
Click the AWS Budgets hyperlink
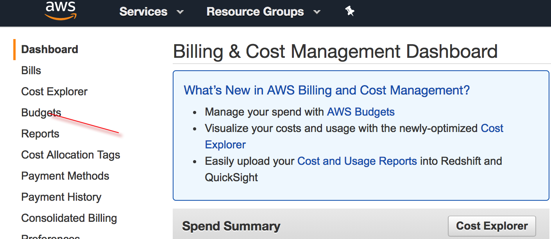[361, 112]
